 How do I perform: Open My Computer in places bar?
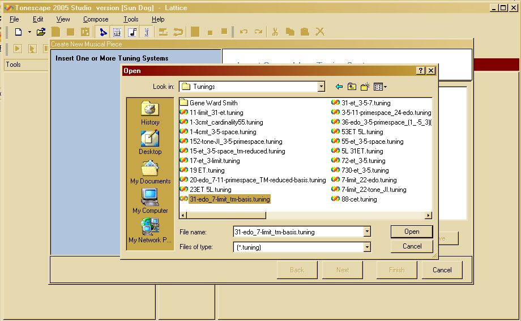(x=150, y=202)
